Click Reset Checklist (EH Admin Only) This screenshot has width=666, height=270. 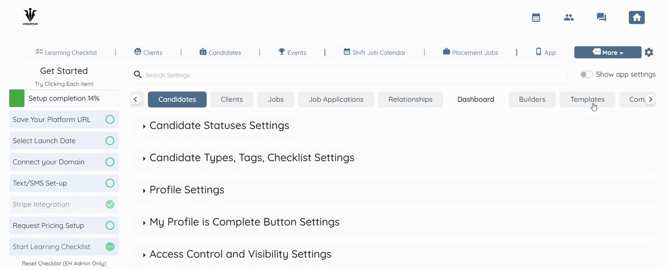(x=64, y=264)
